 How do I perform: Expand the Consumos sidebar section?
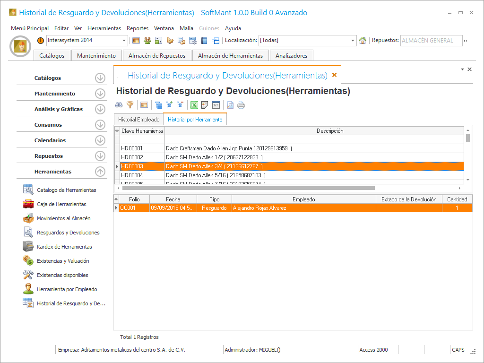tap(100, 125)
